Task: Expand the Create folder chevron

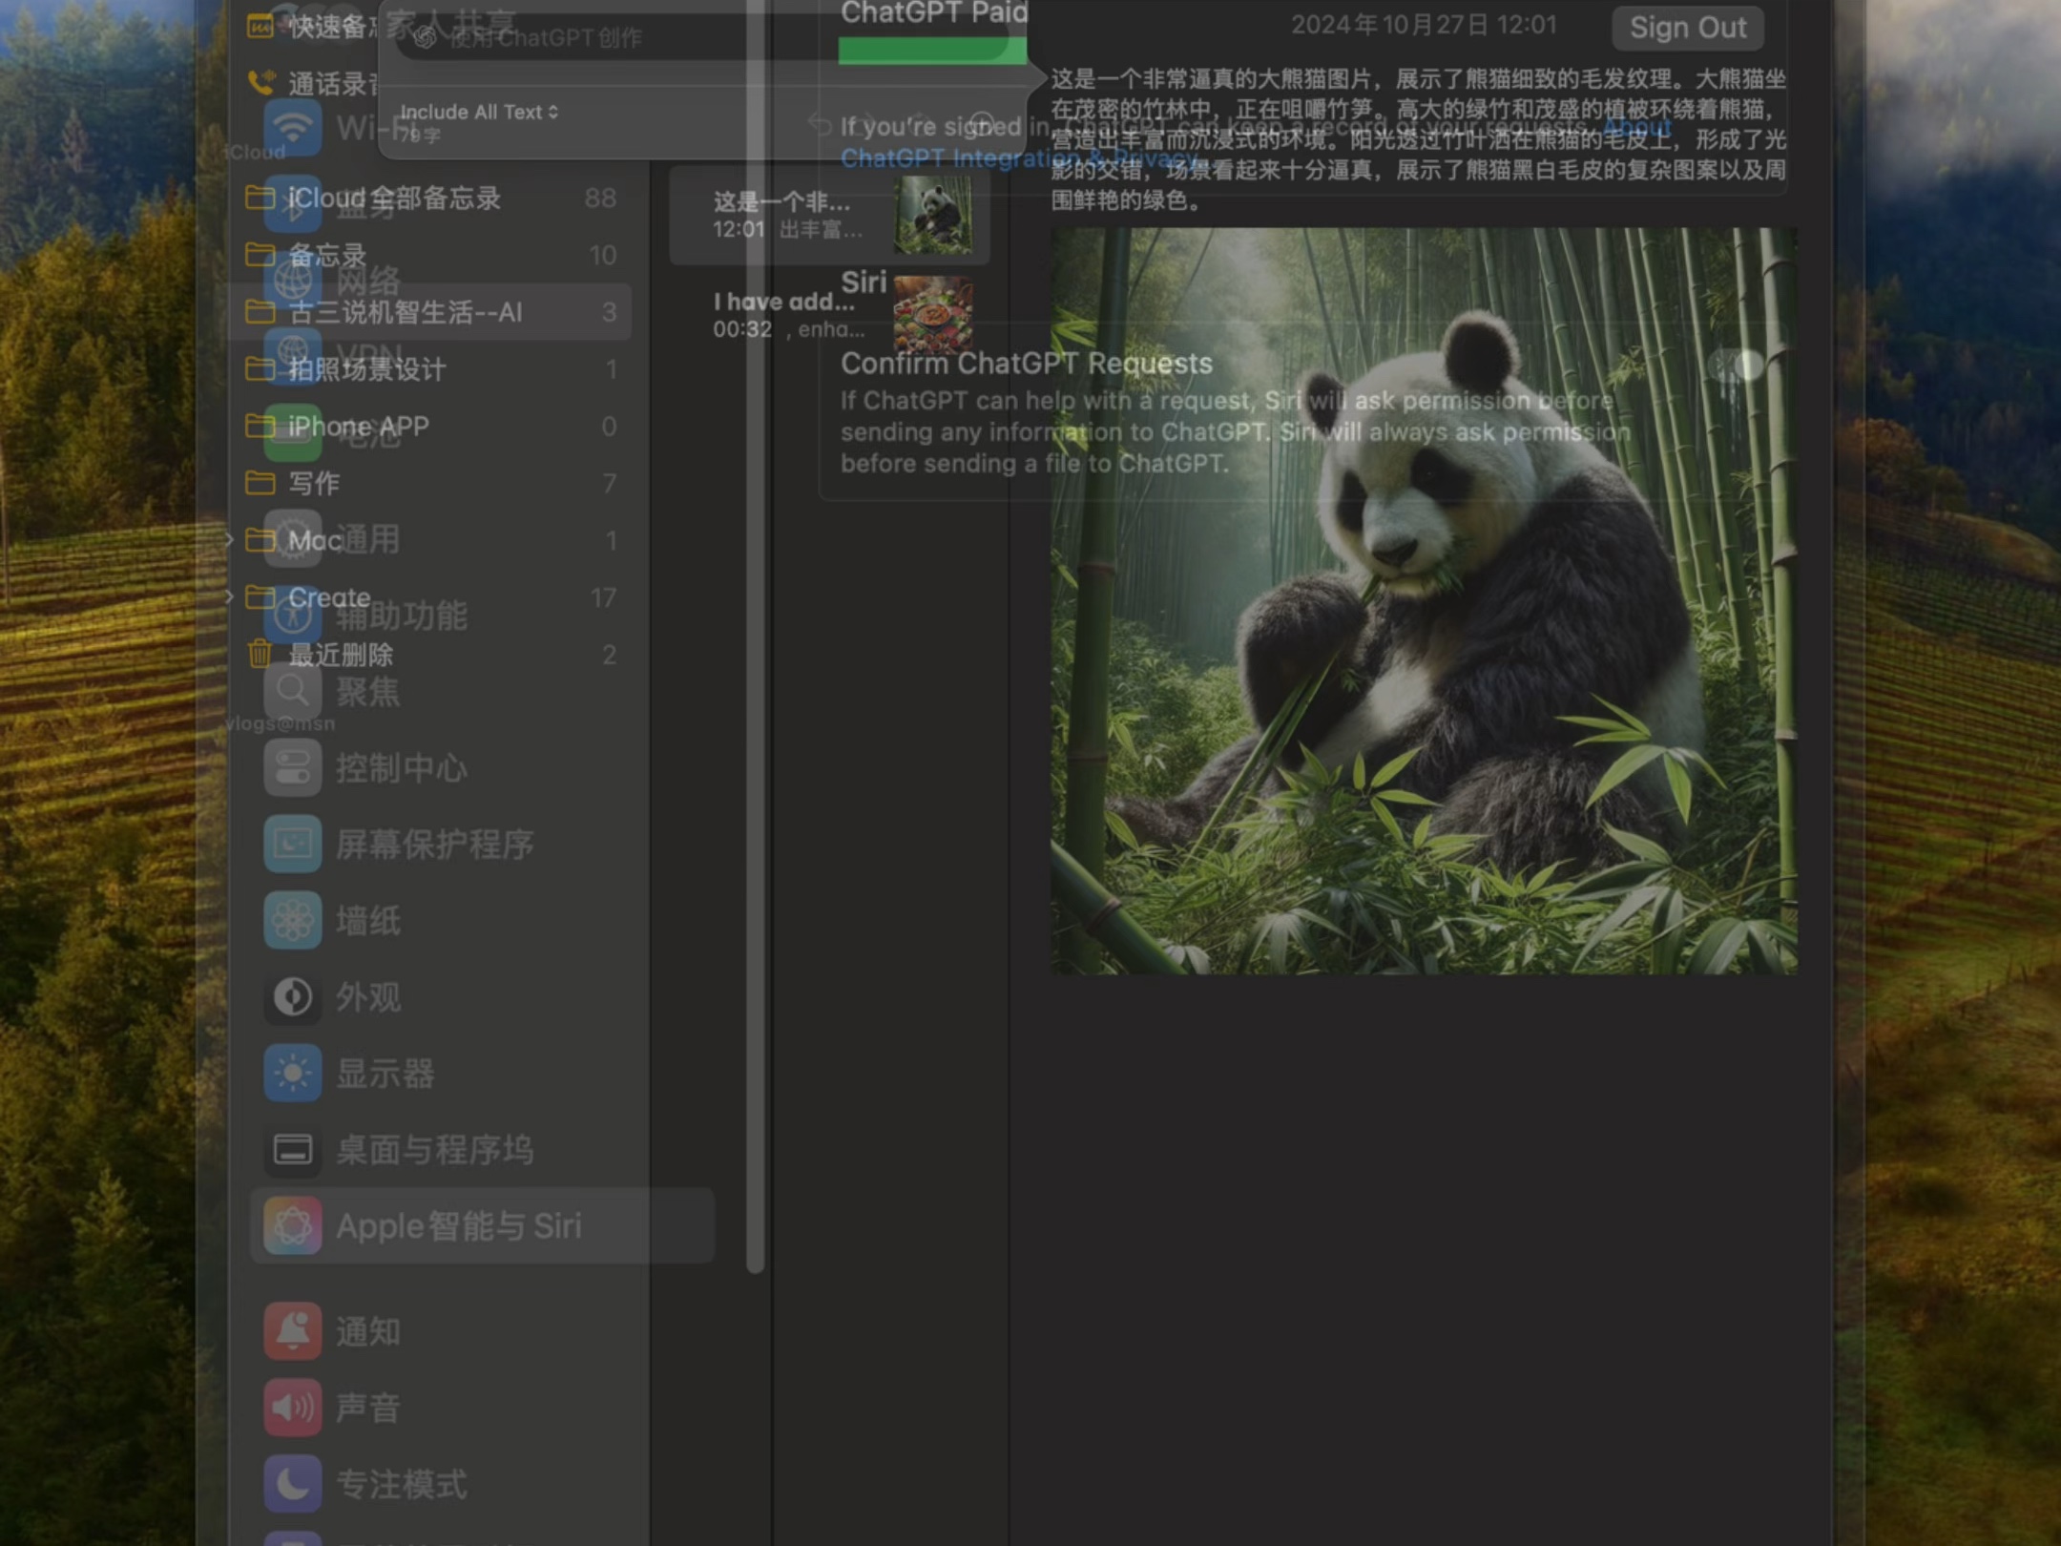Action: click(229, 597)
